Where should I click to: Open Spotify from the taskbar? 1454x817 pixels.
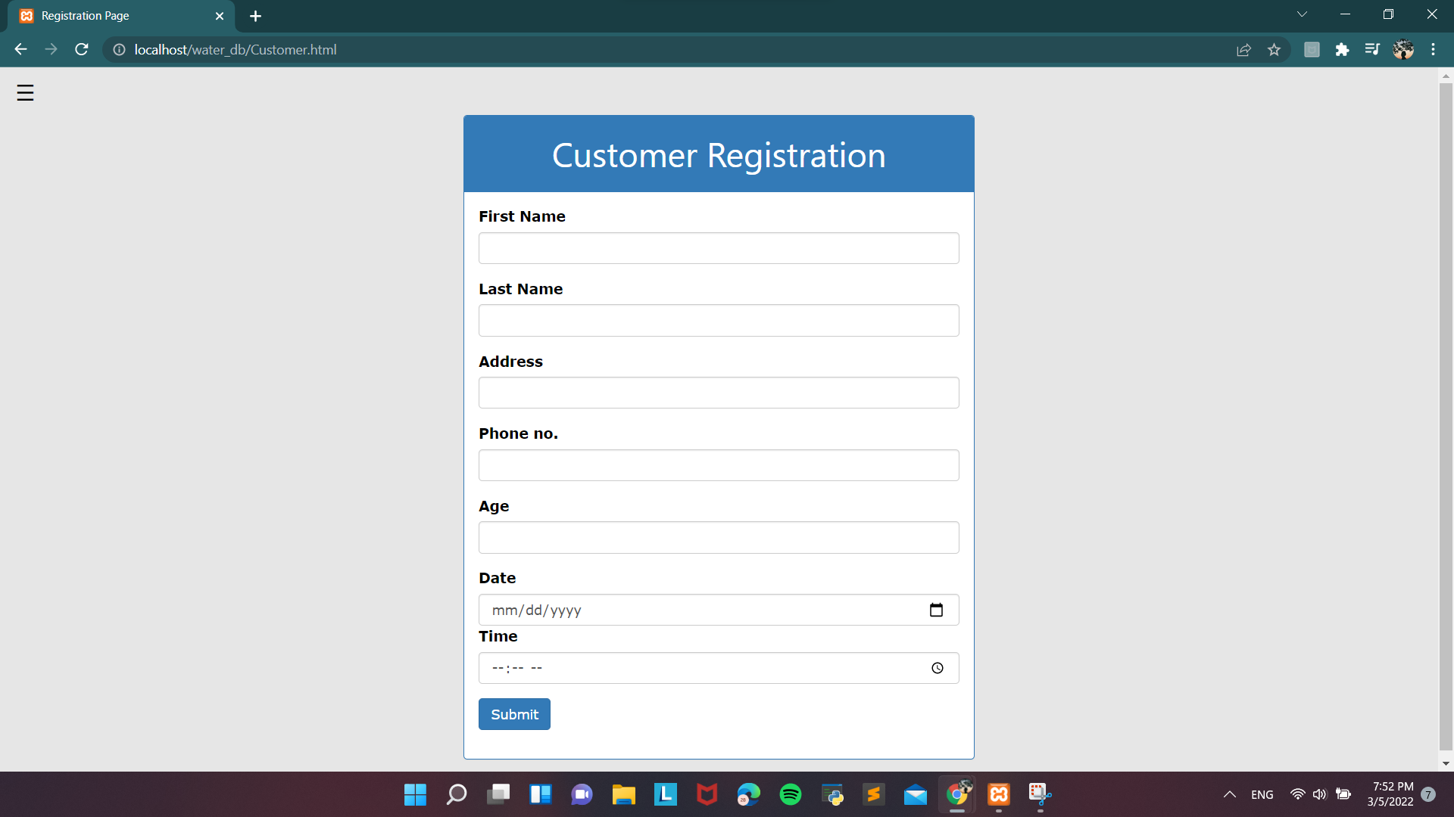pyautogui.click(x=790, y=794)
